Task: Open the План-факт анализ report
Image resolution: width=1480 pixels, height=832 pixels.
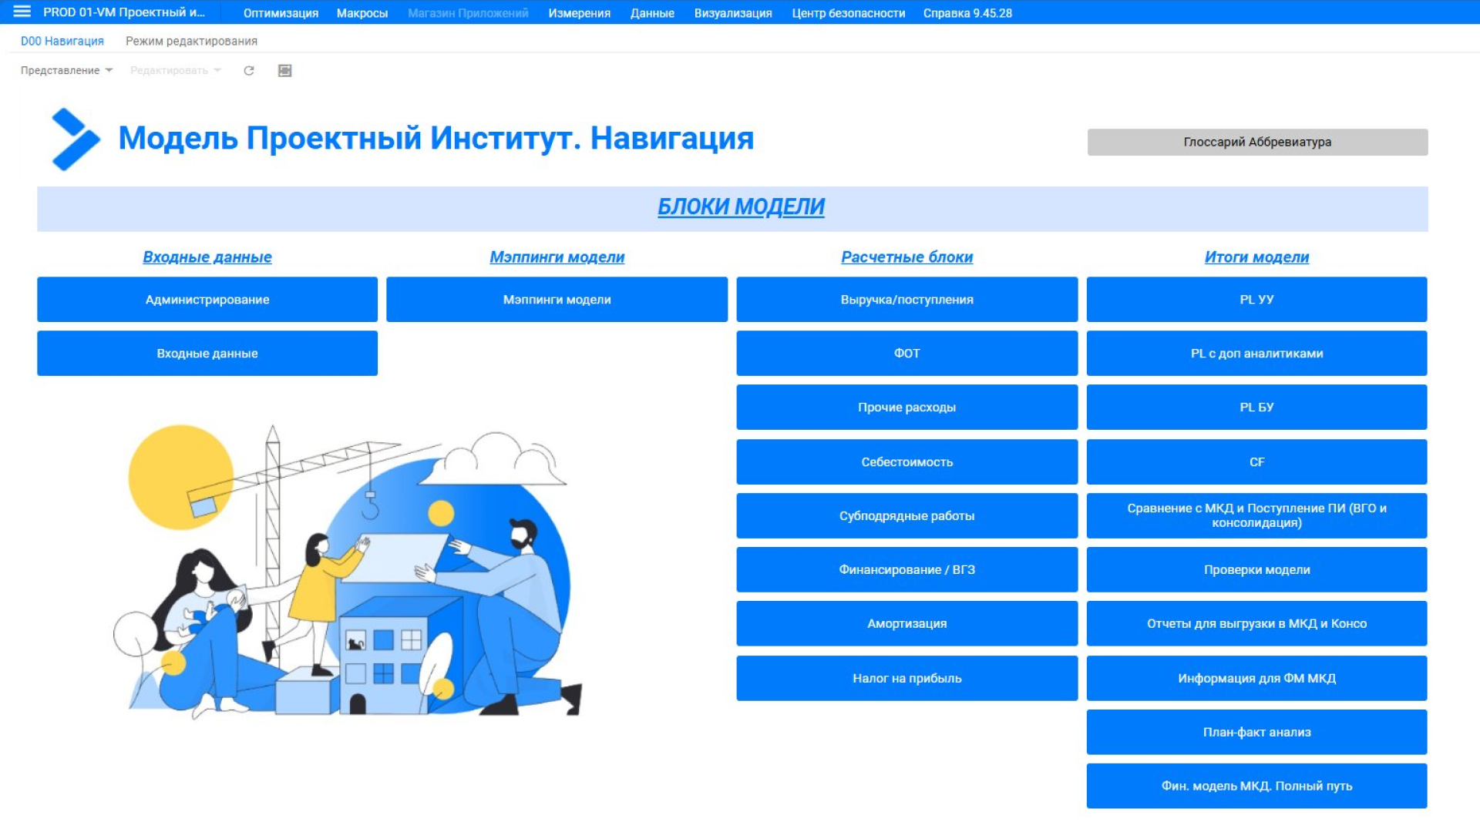Action: point(1256,732)
